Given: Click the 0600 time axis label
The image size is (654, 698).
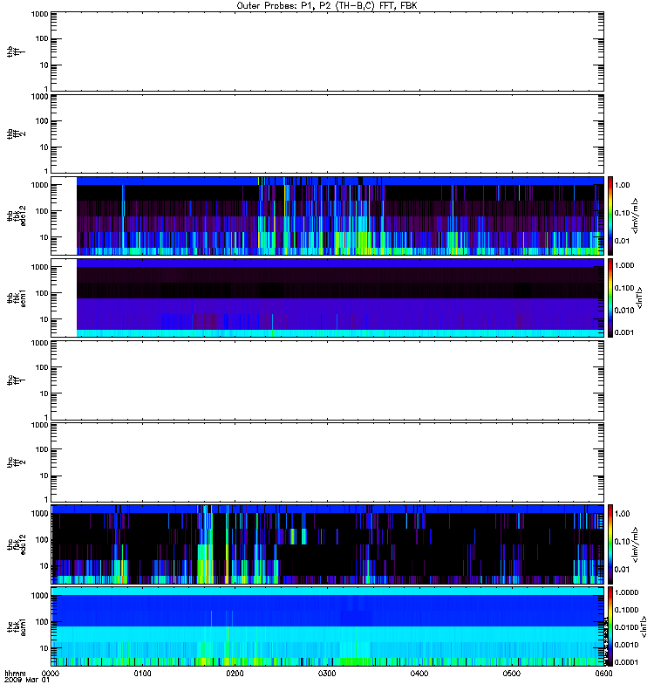Looking at the screenshot, I should (x=603, y=674).
